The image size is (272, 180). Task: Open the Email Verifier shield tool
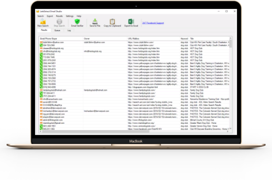tap(77, 23)
